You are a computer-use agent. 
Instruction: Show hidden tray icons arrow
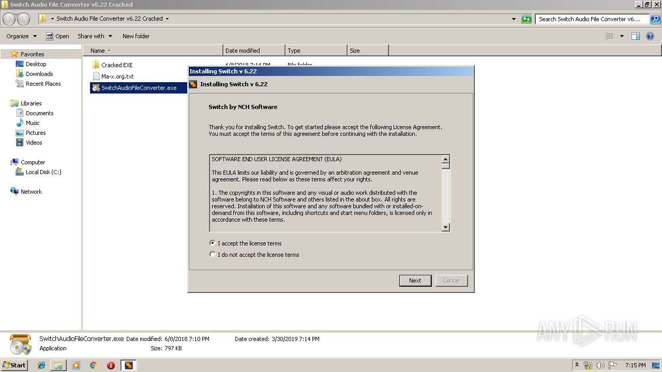(577, 365)
